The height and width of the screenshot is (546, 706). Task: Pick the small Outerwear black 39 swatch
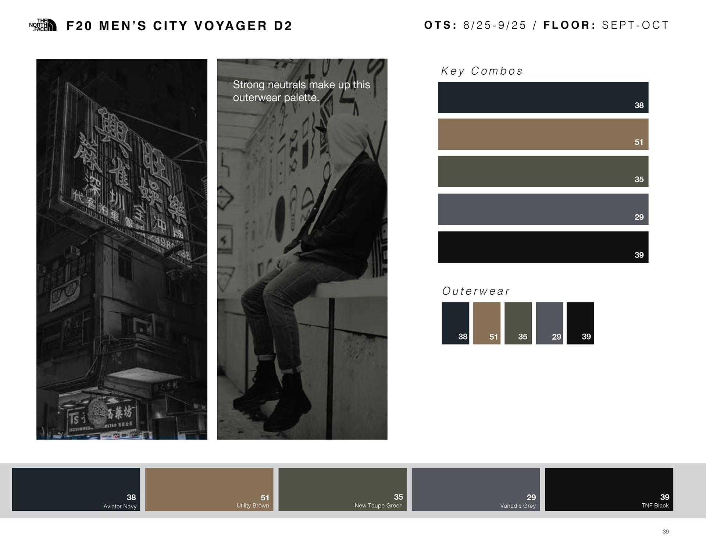coord(580,323)
